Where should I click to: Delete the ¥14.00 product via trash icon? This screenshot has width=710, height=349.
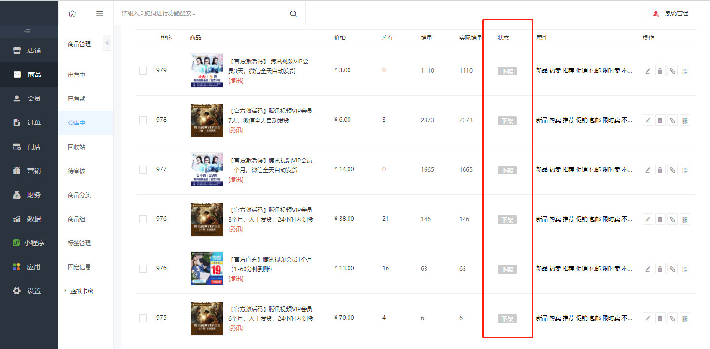[660, 170]
